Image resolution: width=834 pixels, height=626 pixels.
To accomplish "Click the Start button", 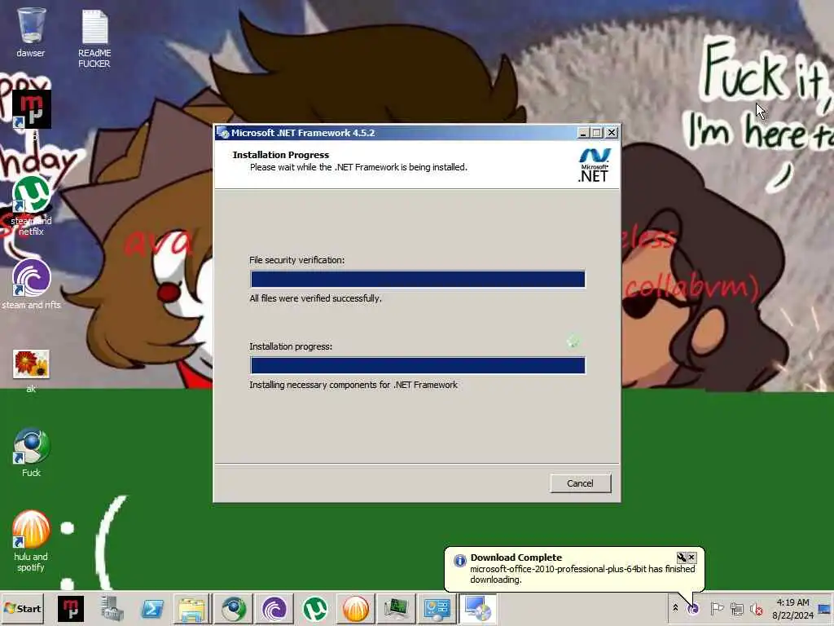I will pos(22,608).
